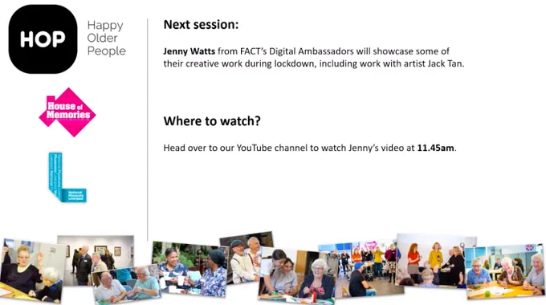The height and width of the screenshot is (305, 546).
Task: Click photo of two older men at table
Action: click(126, 284)
